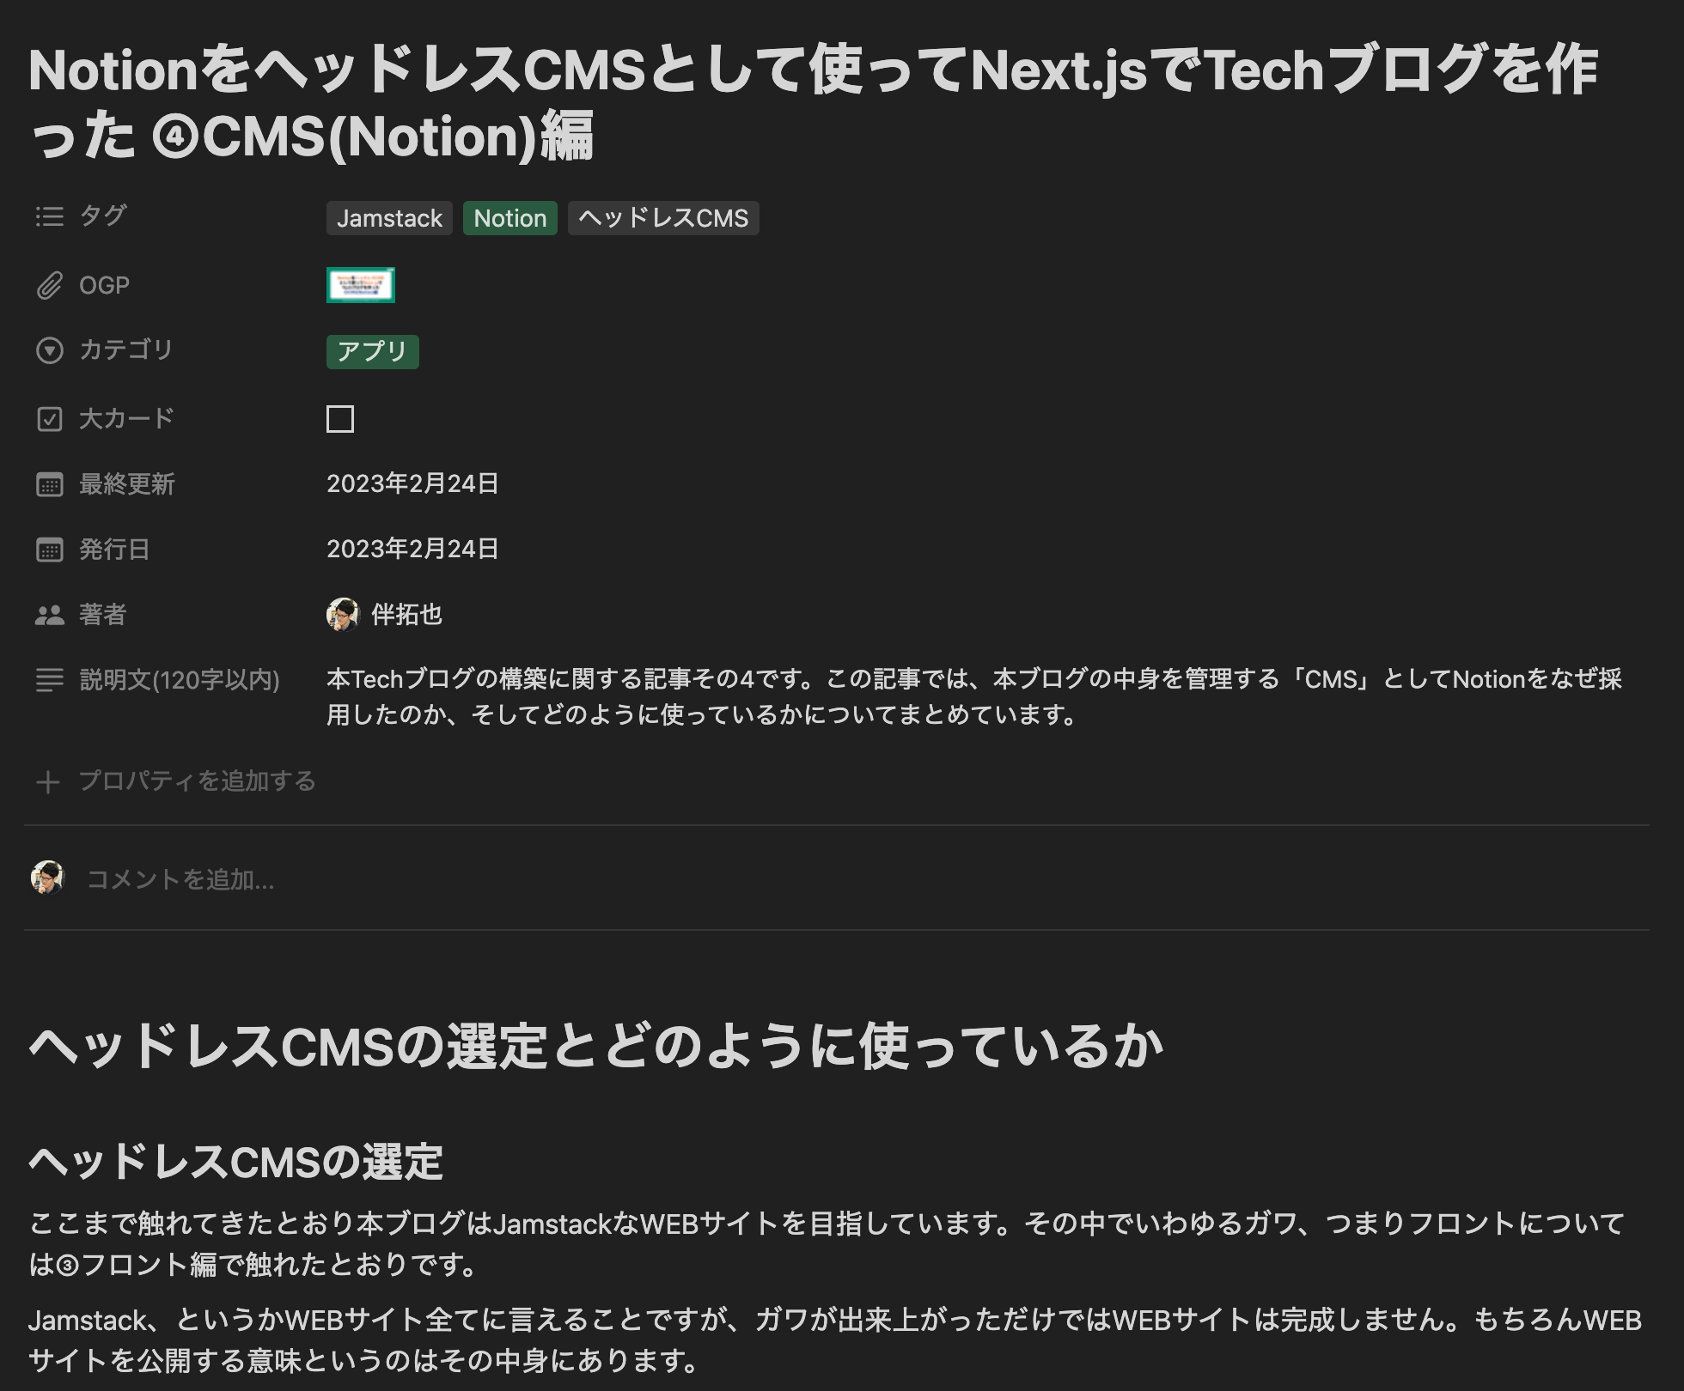The image size is (1684, 1391).
Task: Click the タグ list property icon
Action: [x=49, y=216]
